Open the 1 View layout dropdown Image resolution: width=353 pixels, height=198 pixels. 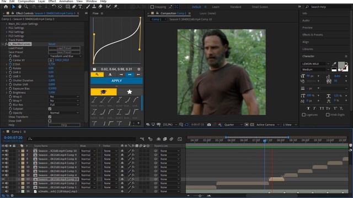tap(290, 125)
